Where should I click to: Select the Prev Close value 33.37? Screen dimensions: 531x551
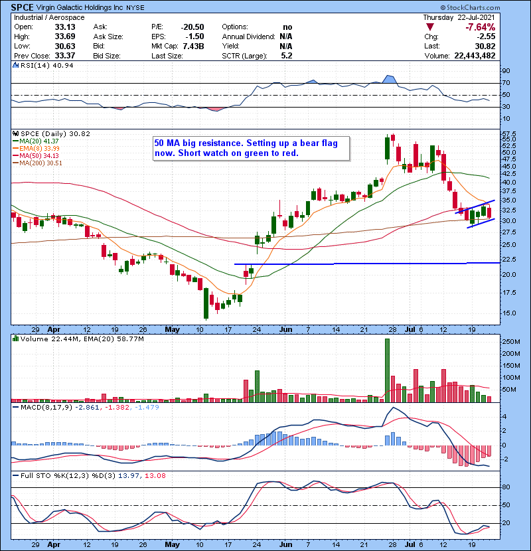(x=65, y=56)
